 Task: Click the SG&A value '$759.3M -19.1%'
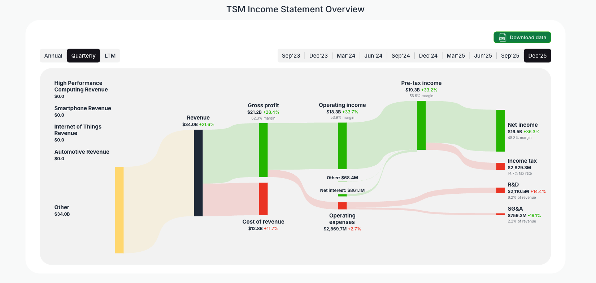(524, 216)
